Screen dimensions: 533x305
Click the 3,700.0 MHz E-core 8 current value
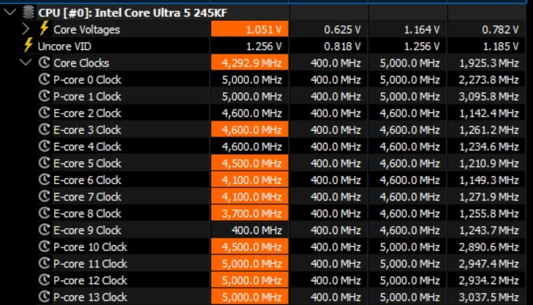(250, 213)
